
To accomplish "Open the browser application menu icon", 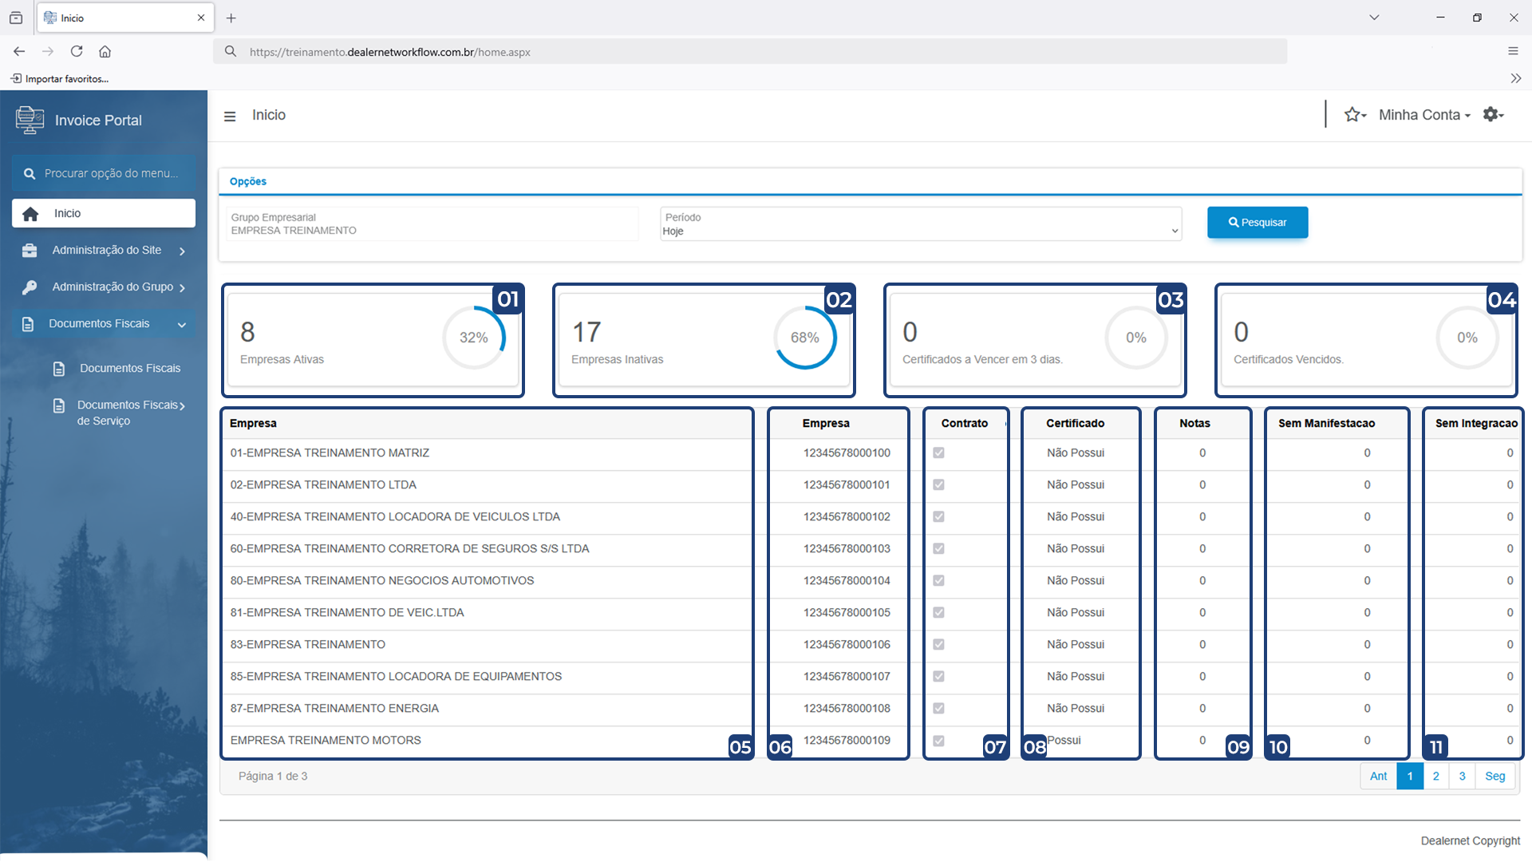I will 1513,52.
